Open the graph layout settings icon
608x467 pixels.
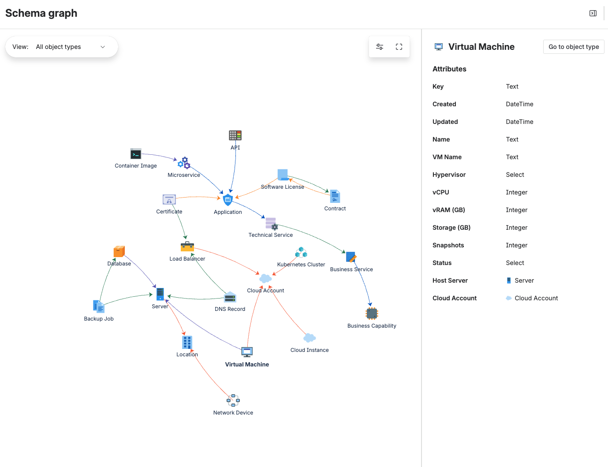(380, 46)
